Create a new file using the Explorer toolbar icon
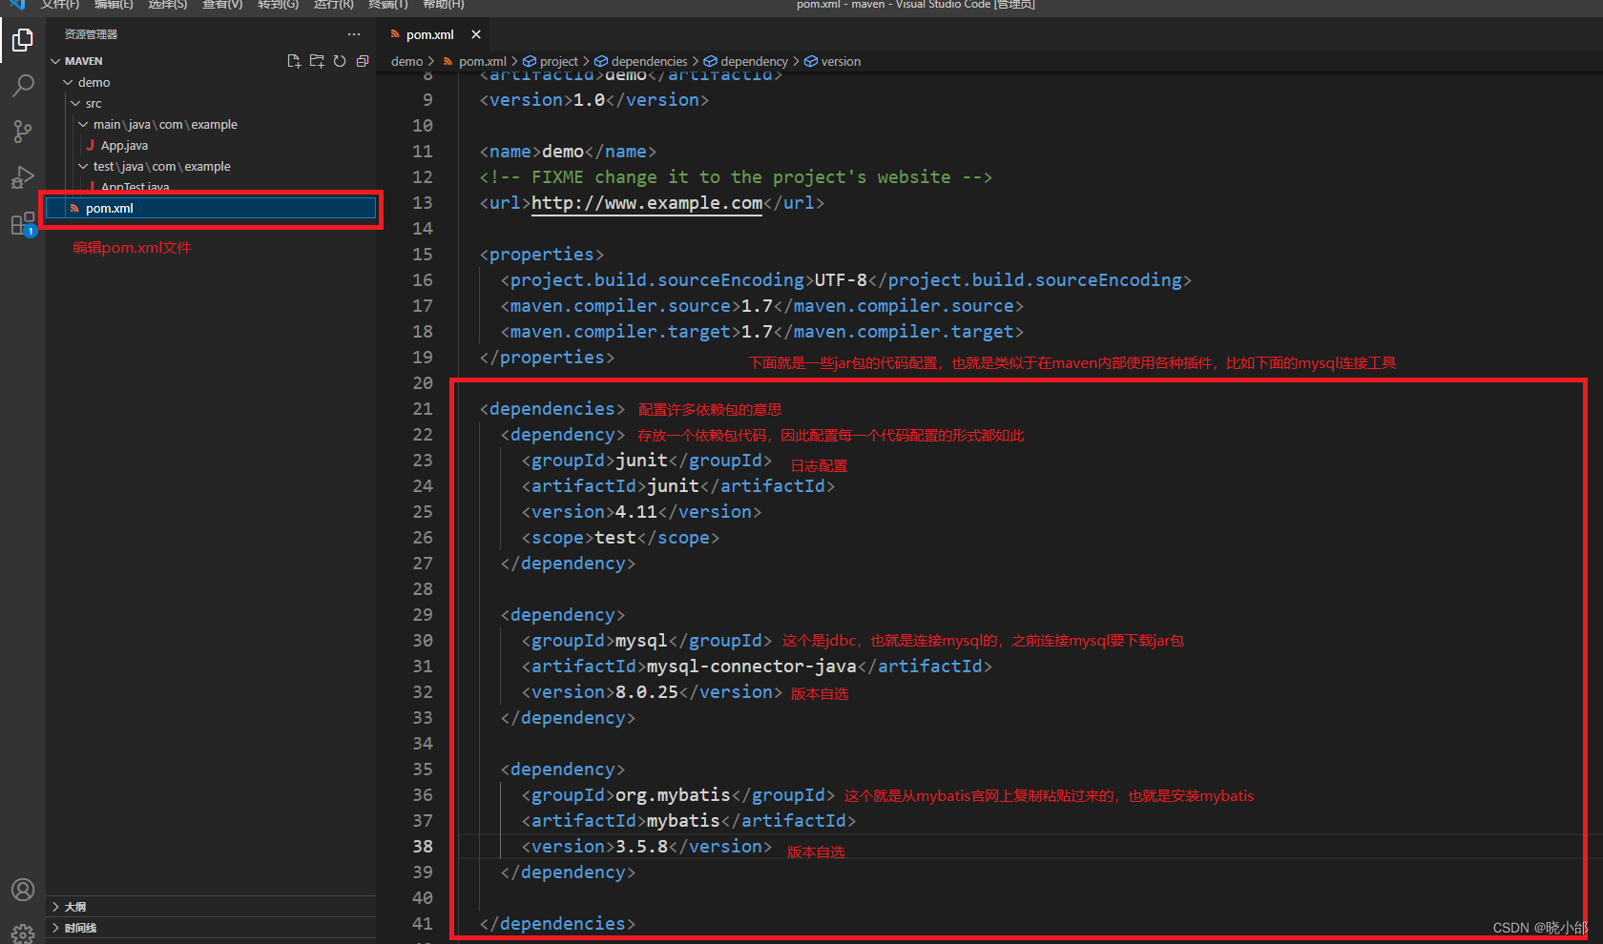 [x=294, y=60]
